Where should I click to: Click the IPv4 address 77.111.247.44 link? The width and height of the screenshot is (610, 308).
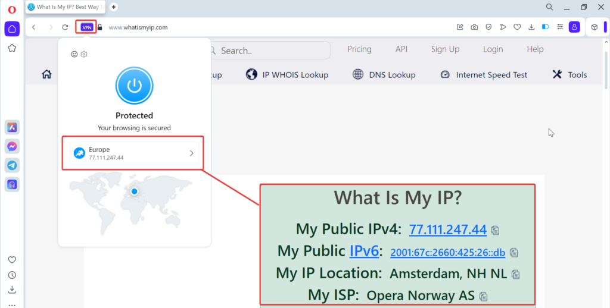tap(448, 229)
